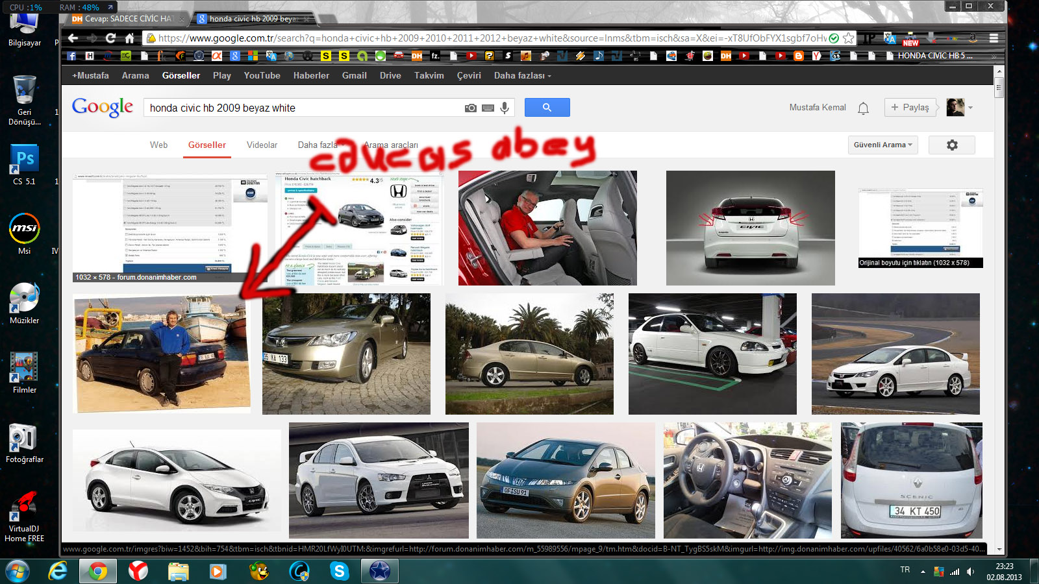The height and width of the screenshot is (584, 1039).
Task: Click the TR language indicator
Action: coord(905,570)
